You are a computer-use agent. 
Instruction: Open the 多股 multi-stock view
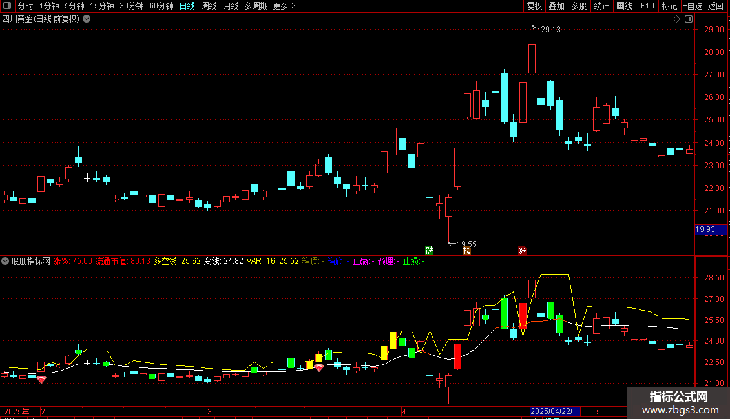coord(579,6)
